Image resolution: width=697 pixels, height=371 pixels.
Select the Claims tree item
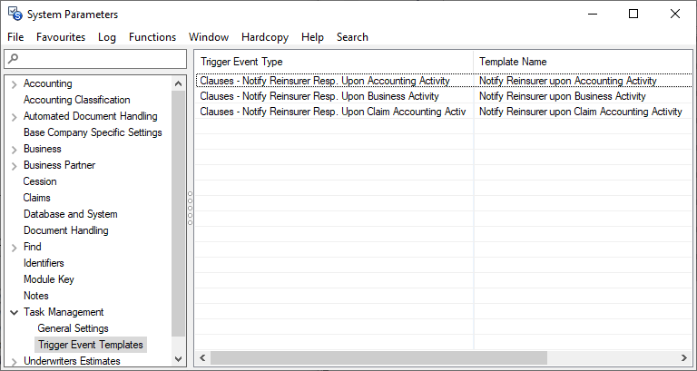tap(37, 198)
